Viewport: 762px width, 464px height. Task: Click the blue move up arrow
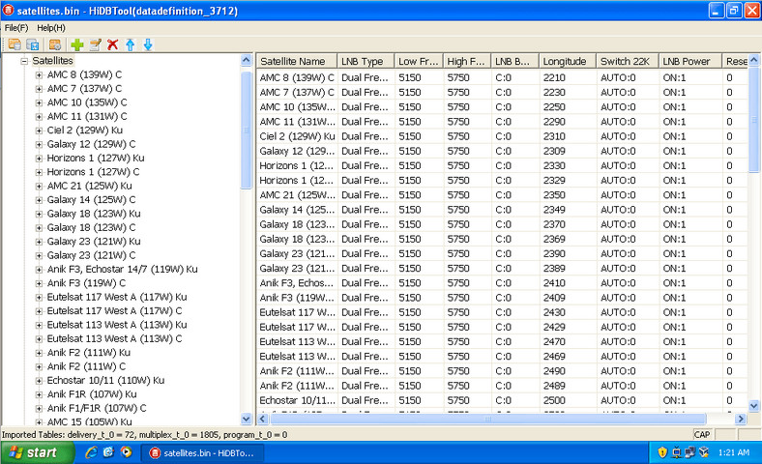131,44
